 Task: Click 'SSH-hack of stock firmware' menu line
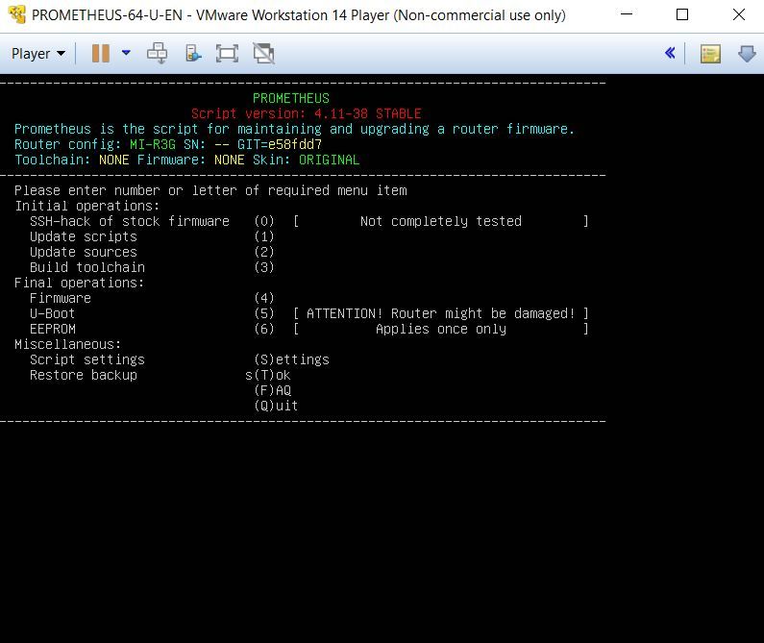coord(130,221)
